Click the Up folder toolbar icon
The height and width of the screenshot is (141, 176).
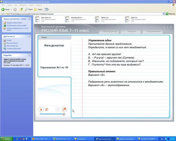21,9
